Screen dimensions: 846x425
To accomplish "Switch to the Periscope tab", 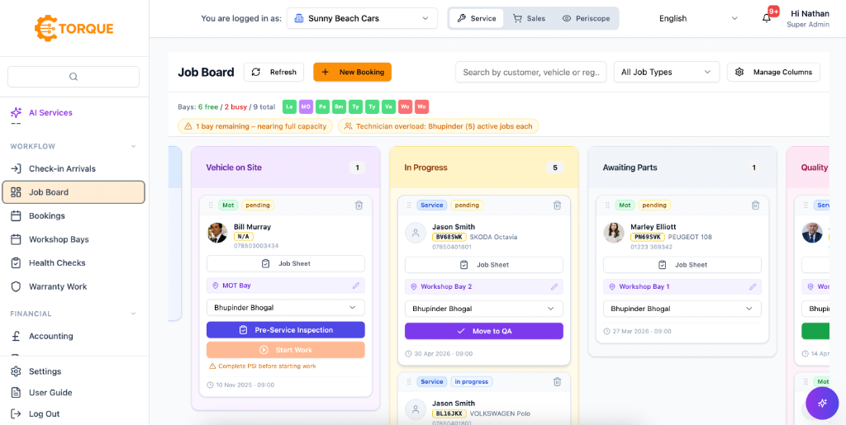I will coord(586,18).
